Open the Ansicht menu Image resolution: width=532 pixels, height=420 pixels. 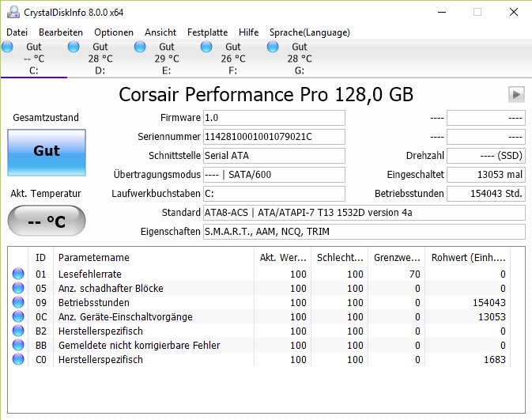pos(160,32)
